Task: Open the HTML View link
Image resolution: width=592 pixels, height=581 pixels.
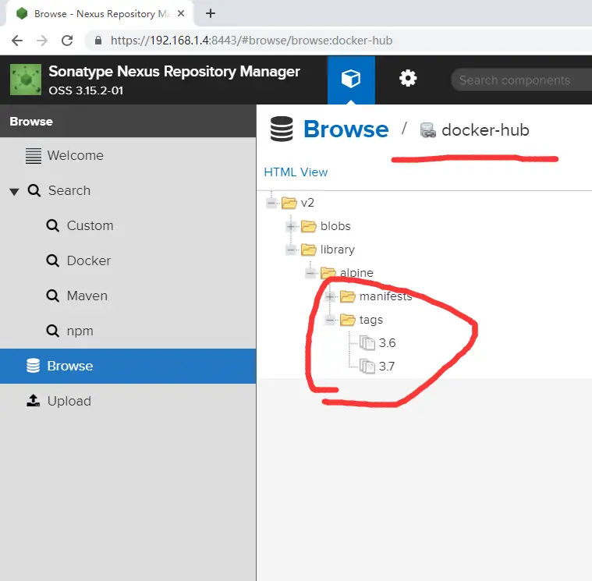Action: 296,172
